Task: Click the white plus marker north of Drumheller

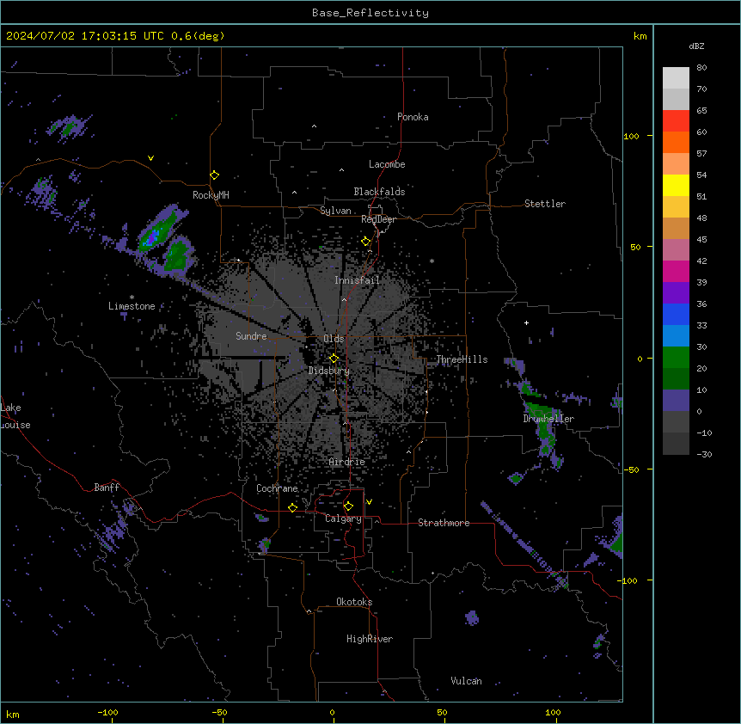Action: (526, 322)
